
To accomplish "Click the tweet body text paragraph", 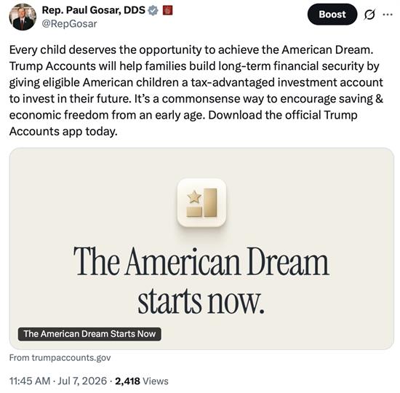I will pyautogui.click(x=196, y=90).
